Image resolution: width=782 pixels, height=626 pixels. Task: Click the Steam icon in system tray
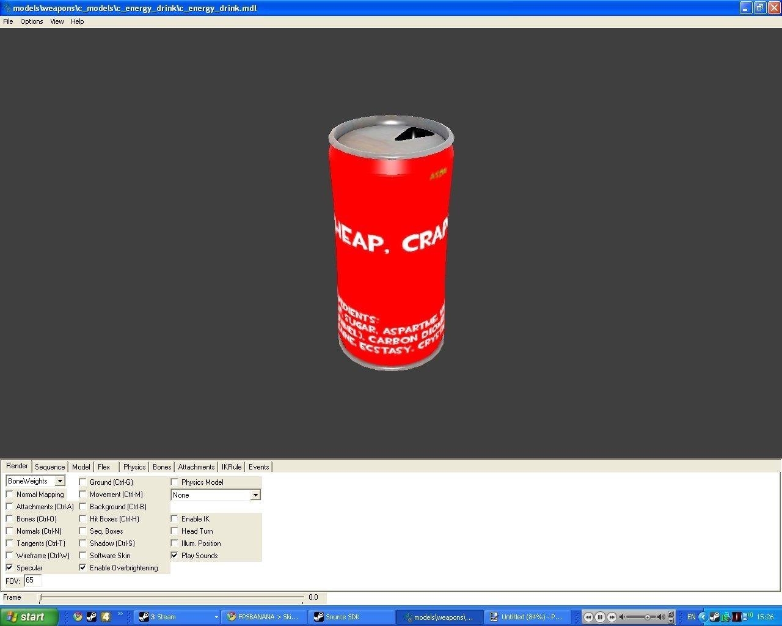[714, 617]
